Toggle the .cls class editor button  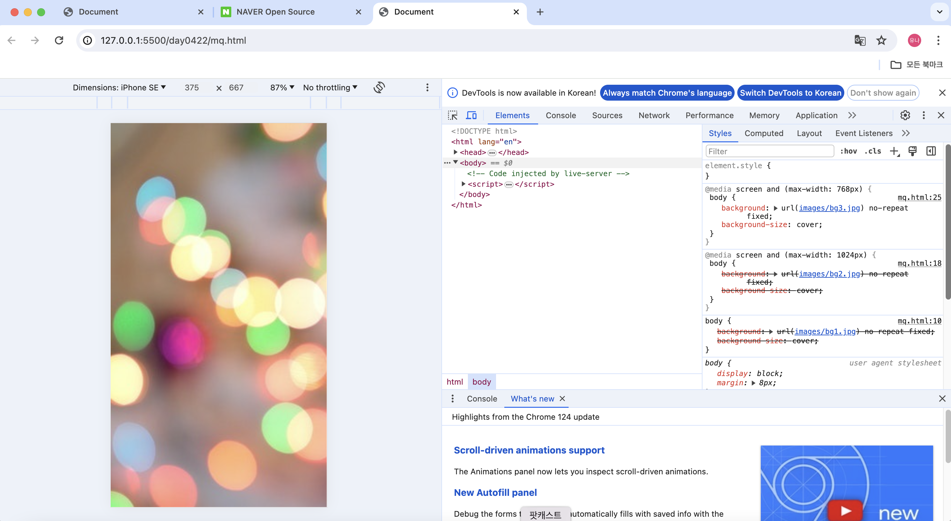(x=873, y=151)
